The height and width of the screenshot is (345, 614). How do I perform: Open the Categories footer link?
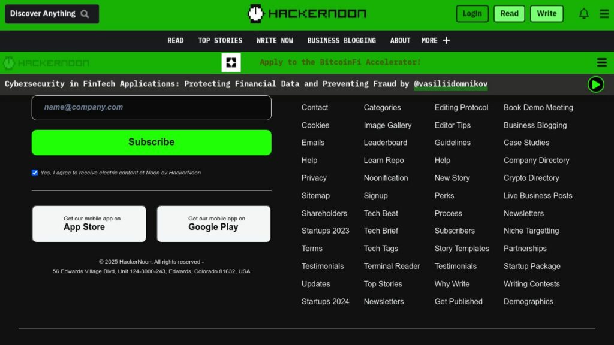pos(382,108)
